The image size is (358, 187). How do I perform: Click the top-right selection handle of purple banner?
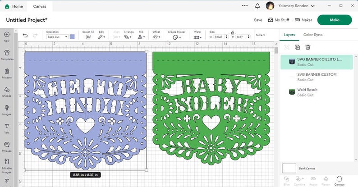coord(147,52)
